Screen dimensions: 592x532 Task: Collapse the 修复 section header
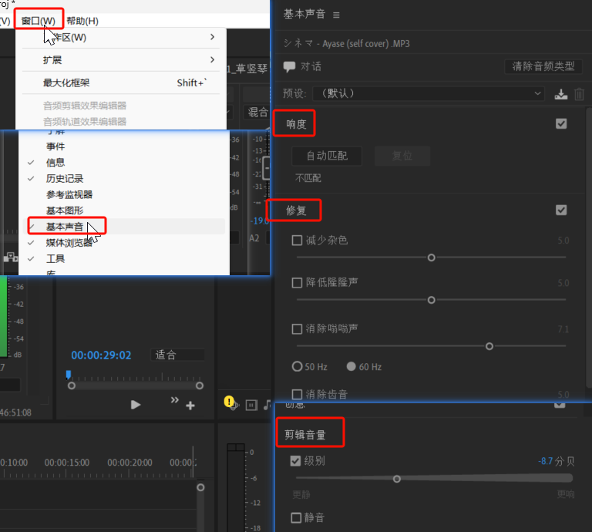296,210
